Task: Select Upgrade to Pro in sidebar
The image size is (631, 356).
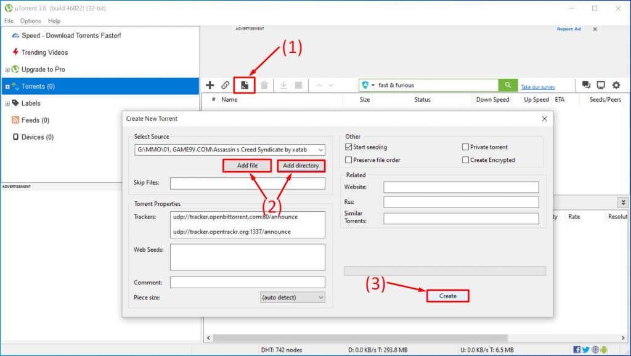Action: pos(43,69)
